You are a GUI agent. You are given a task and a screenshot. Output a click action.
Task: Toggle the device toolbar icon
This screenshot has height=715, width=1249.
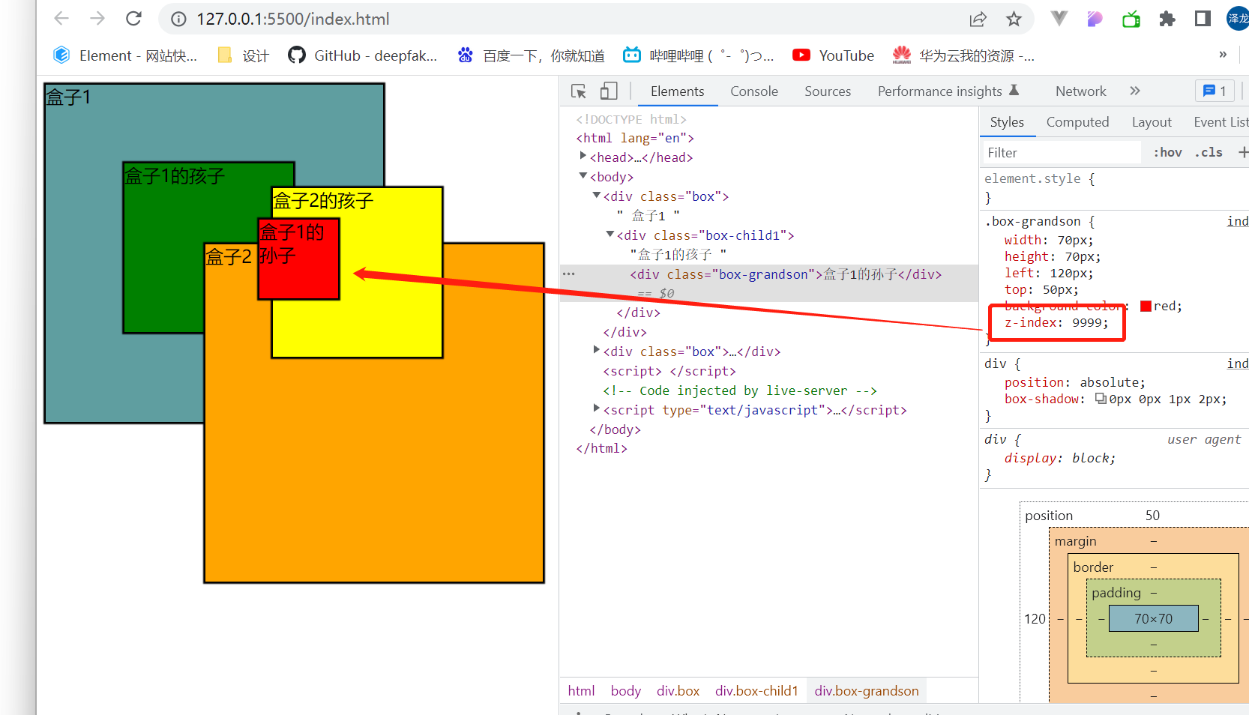(x=609, y=91)
